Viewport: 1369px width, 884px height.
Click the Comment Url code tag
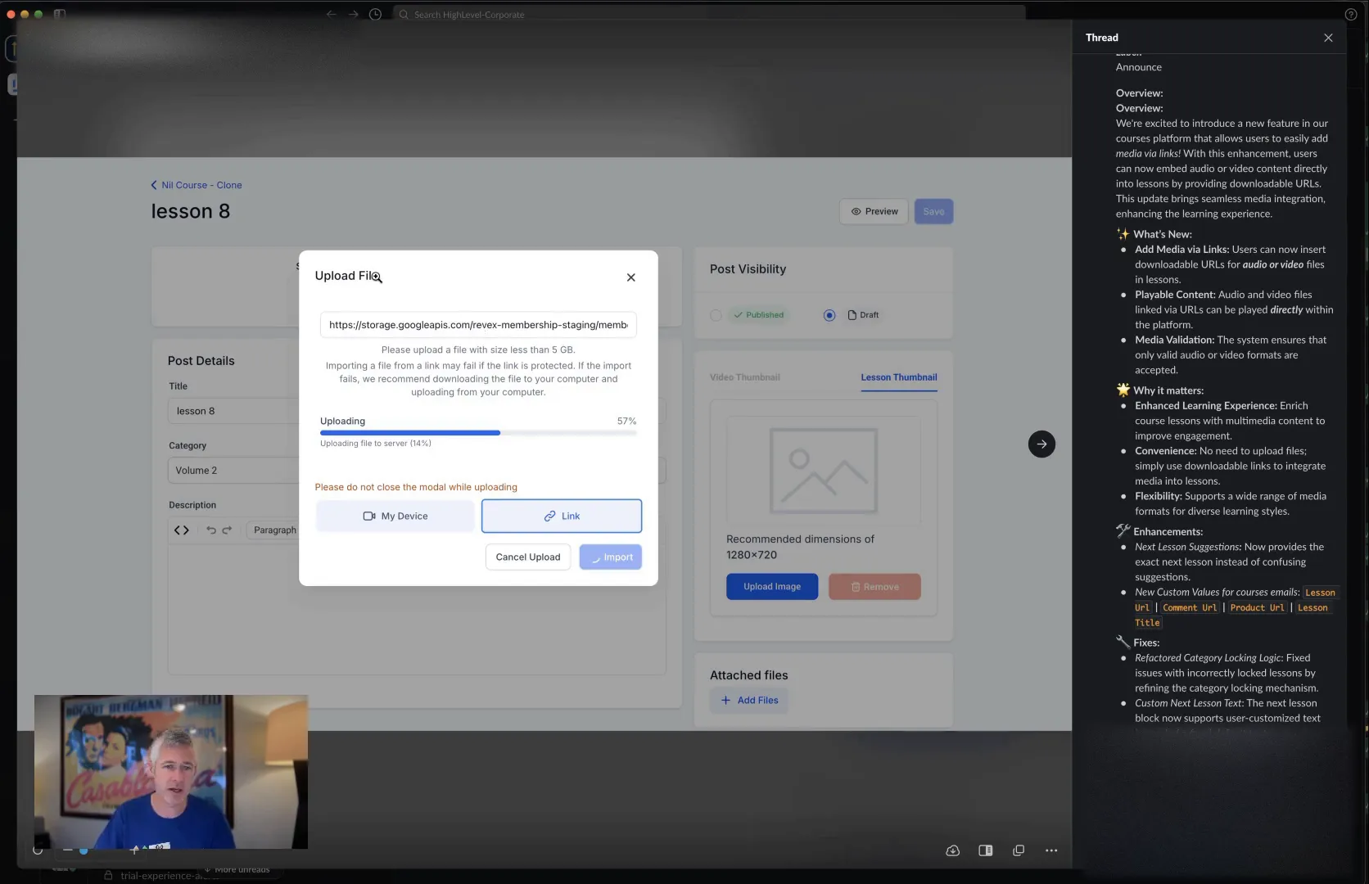point(1190,608)
